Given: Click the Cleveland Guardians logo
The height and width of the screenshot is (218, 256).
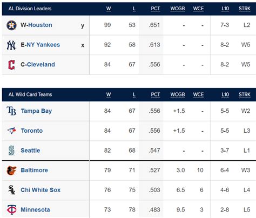Looking at the screenshot, I should coord(11,65).
